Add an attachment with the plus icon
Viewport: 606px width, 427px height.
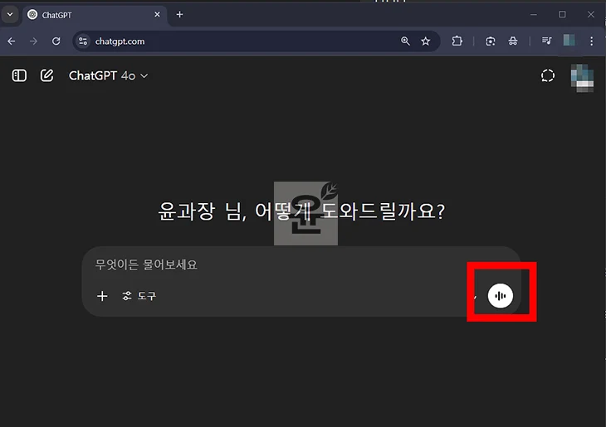pyautogui.click(x=102, y=296)
